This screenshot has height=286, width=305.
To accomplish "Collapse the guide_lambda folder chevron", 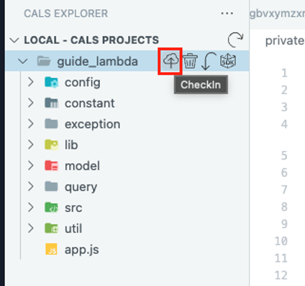I will pyautogui.click(x=23, y=61).
